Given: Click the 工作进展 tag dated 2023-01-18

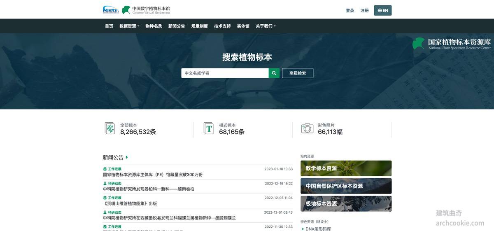Looking at the screenshot, I should pos(112,169).
